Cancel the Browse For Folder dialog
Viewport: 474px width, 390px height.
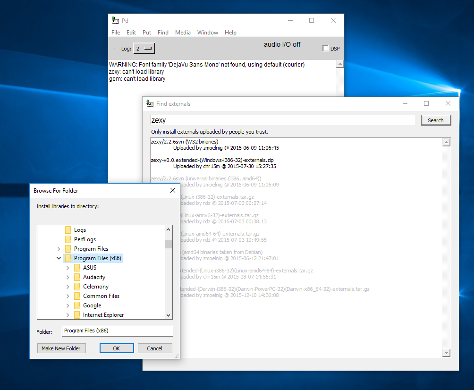tap(155, 348)
